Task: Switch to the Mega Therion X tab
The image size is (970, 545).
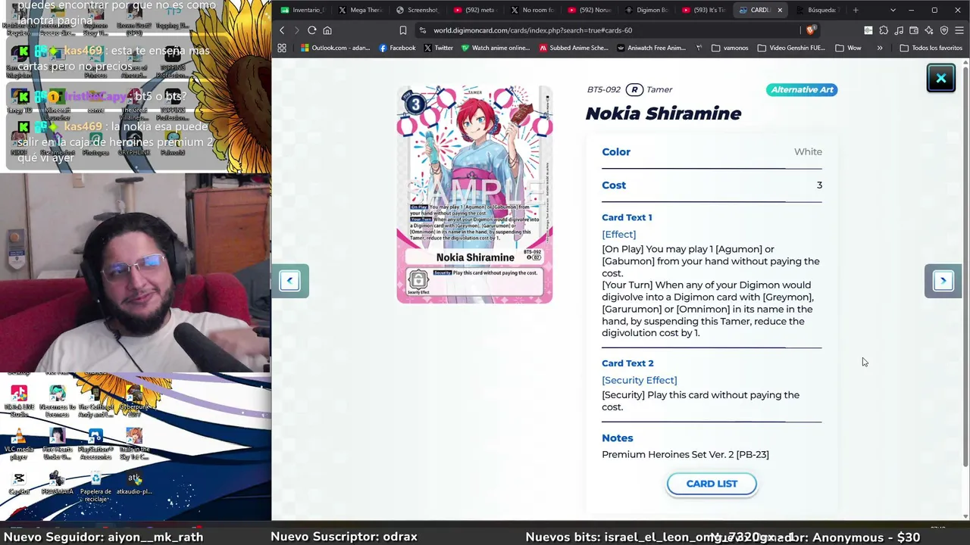Action: (x=361, y=10)
